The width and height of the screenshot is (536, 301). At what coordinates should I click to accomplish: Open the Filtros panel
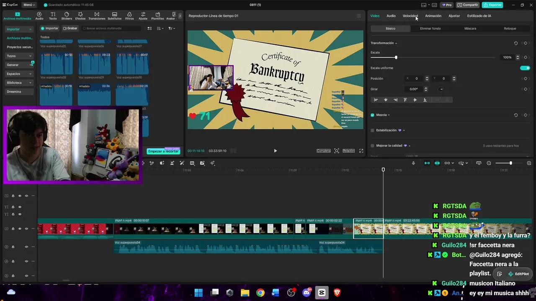(129, 16)
